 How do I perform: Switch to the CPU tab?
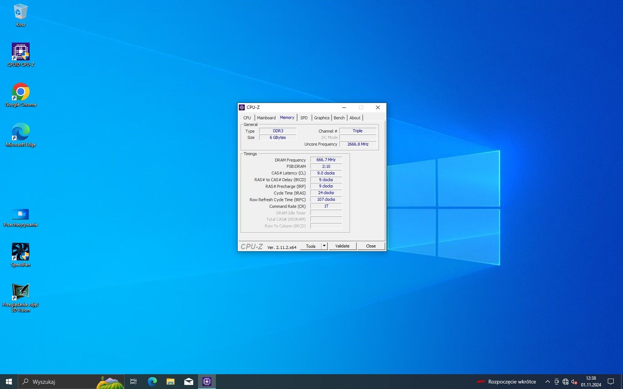coord(247,118)
